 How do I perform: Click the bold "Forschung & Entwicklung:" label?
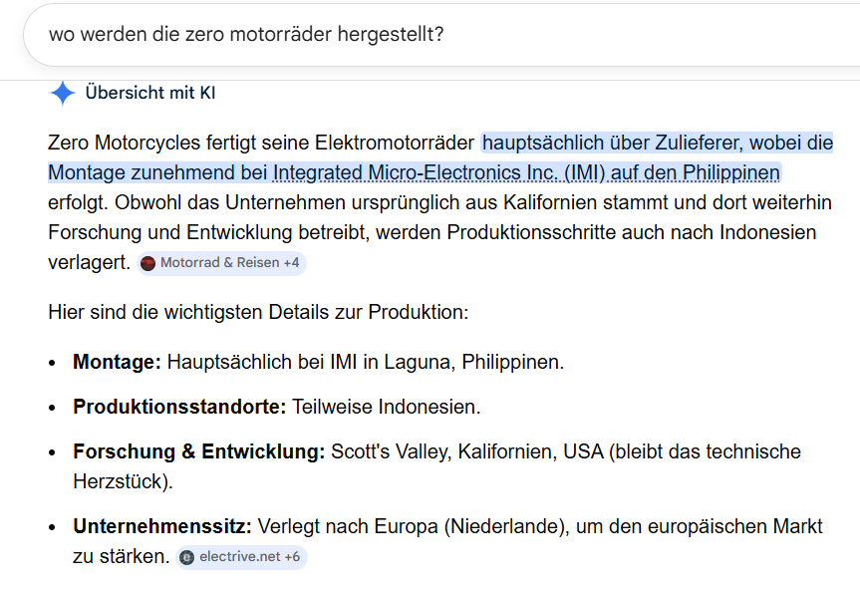198,451
